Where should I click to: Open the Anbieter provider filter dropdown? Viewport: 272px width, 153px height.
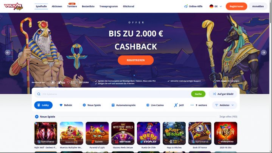pos(224,105)
